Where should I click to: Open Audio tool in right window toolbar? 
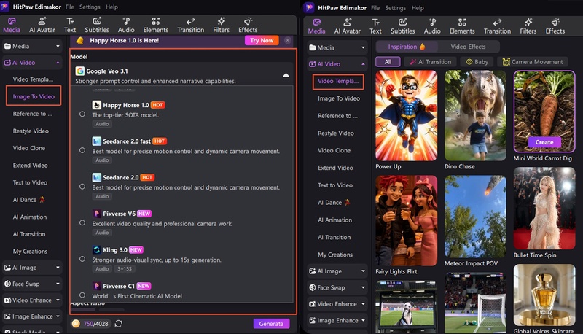click(x=432, y=26)
